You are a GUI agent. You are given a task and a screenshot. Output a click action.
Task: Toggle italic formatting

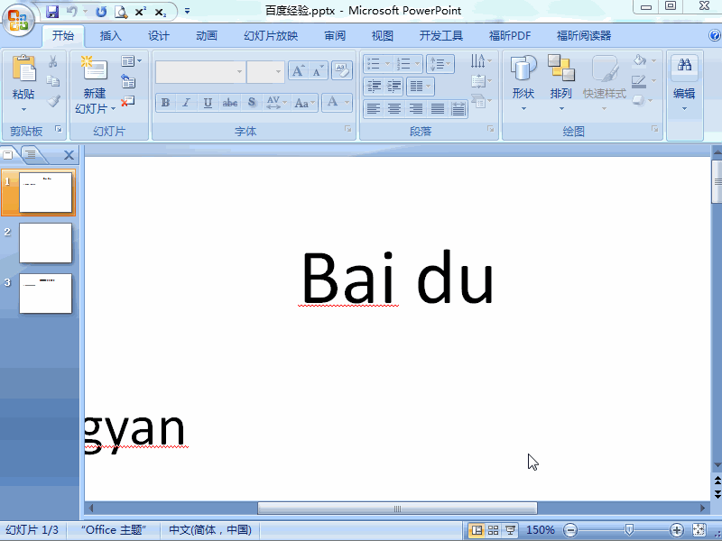(x=186, y=103)
